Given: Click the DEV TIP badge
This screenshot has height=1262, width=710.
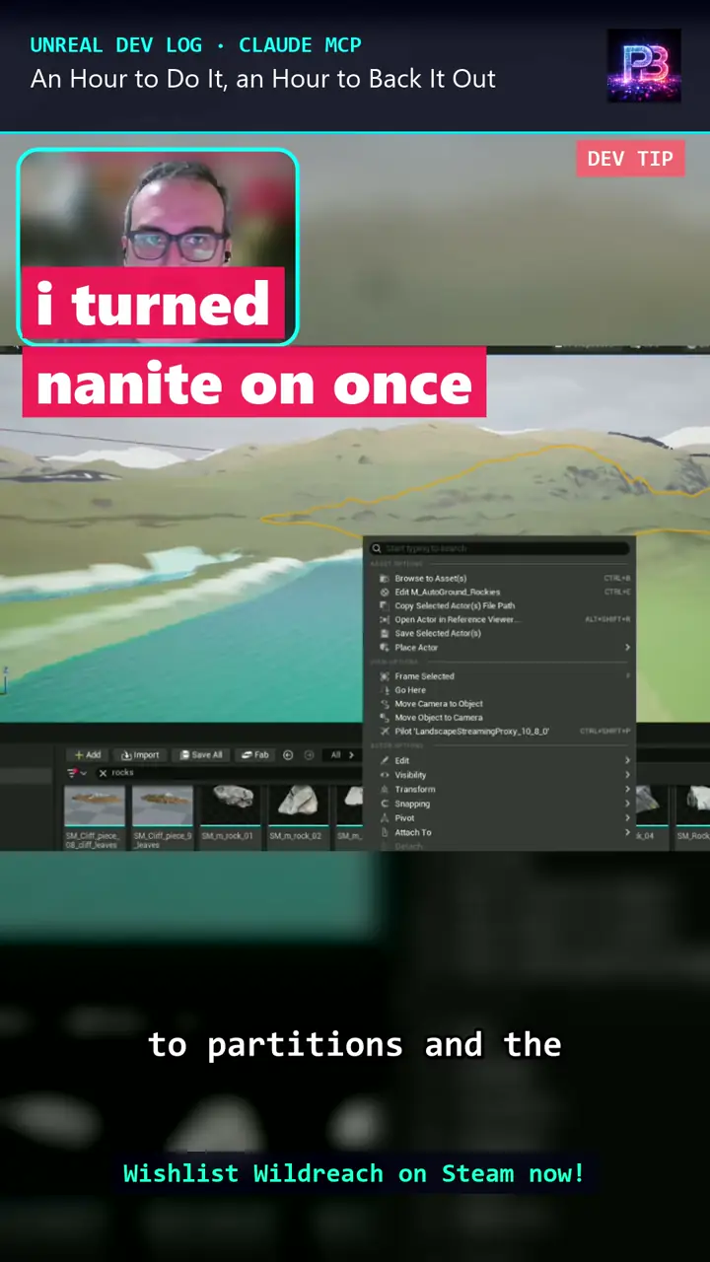Looking at the screenshot, I should tap(630, 159).
